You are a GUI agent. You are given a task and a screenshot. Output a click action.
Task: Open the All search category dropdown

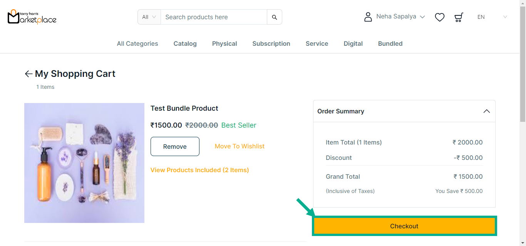[x=149, y=17]
